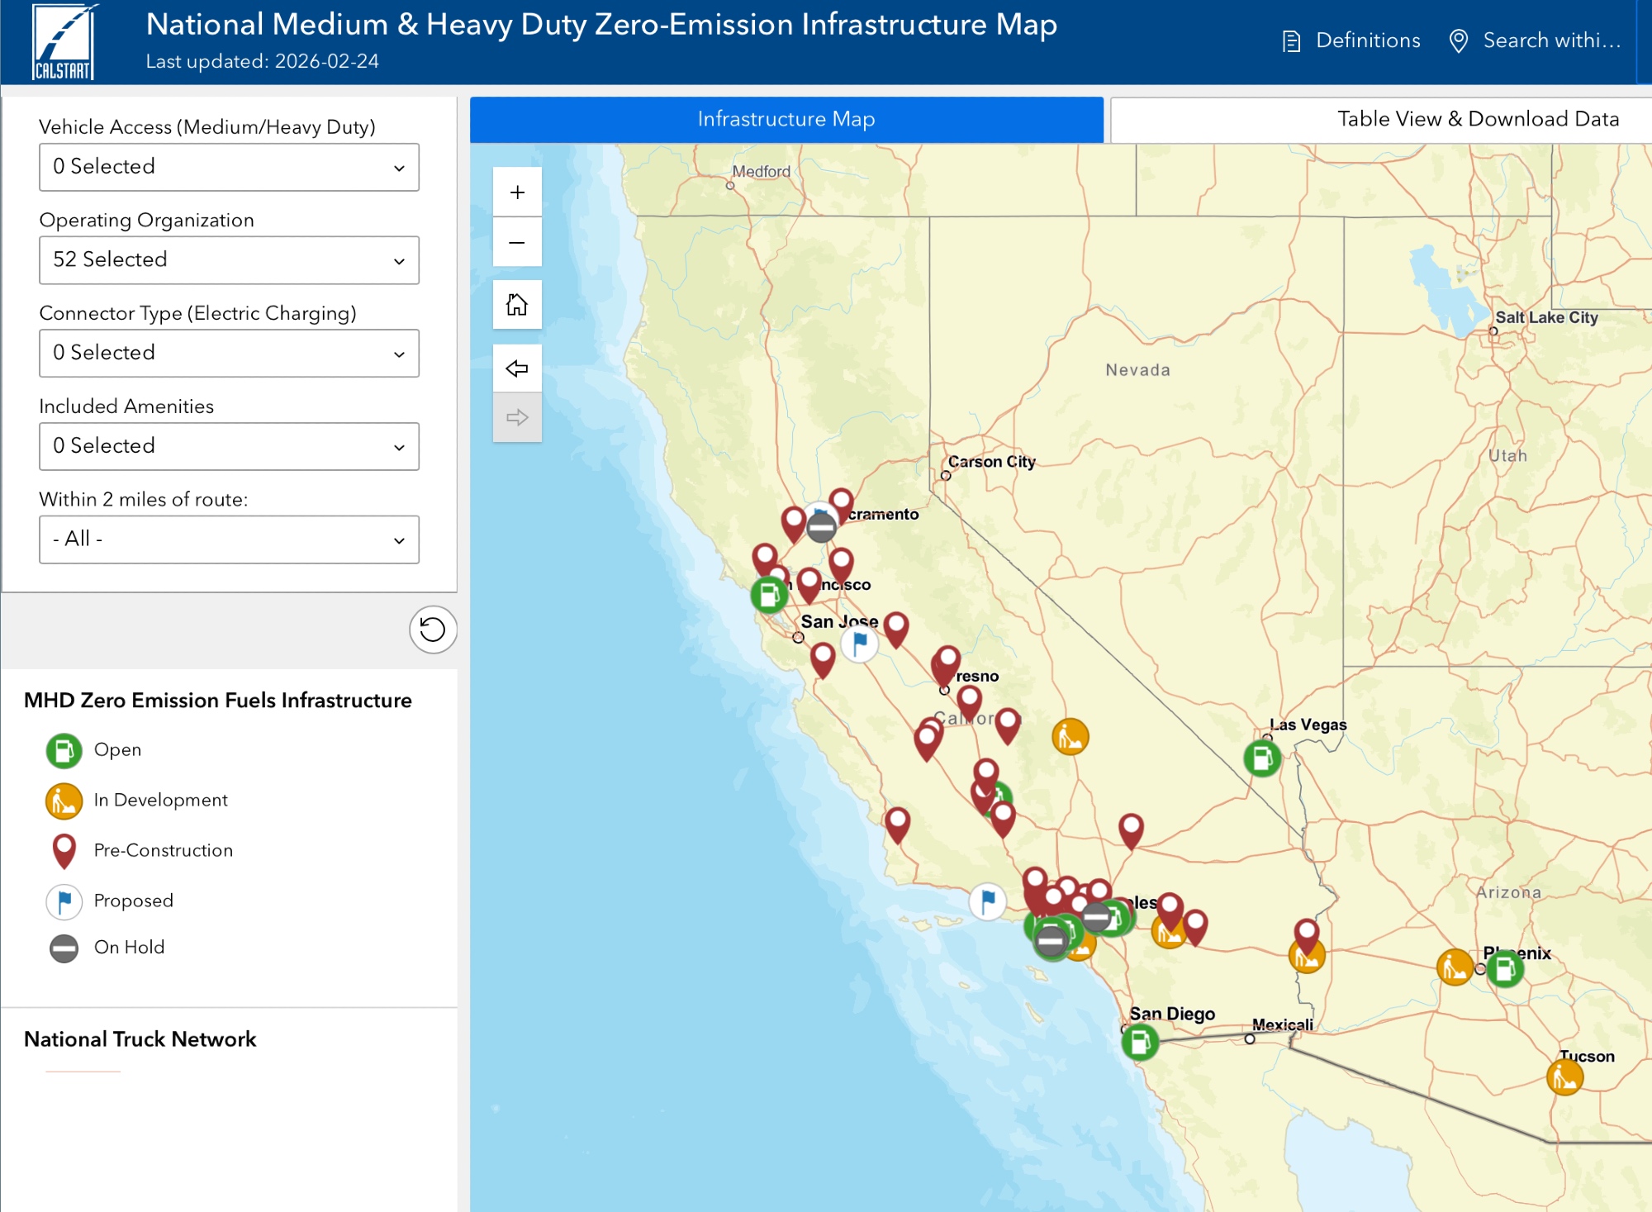Screen dimensions: 1652x1212
Task: Open Within 2 miles of route dropdown
Action: click(x=229, y=539)
